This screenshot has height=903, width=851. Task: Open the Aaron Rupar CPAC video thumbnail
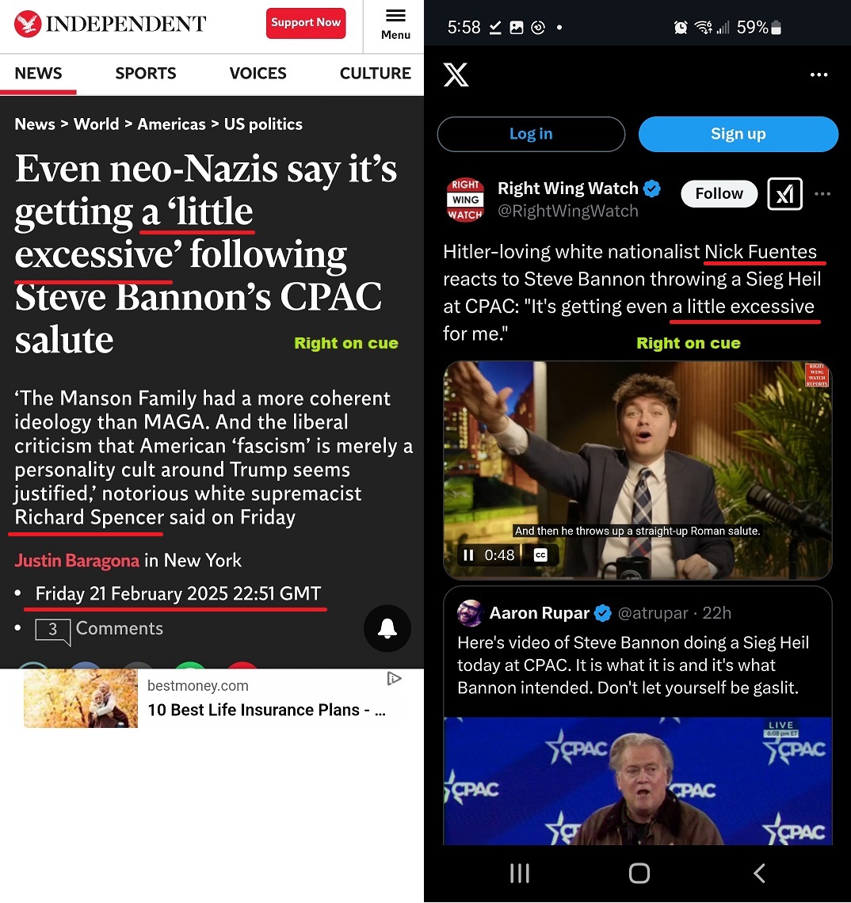tap(637, 781)
